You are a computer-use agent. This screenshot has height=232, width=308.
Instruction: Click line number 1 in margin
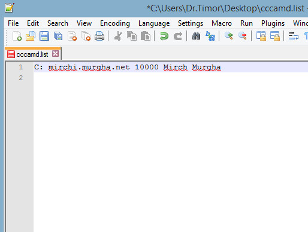pos(21,67)
